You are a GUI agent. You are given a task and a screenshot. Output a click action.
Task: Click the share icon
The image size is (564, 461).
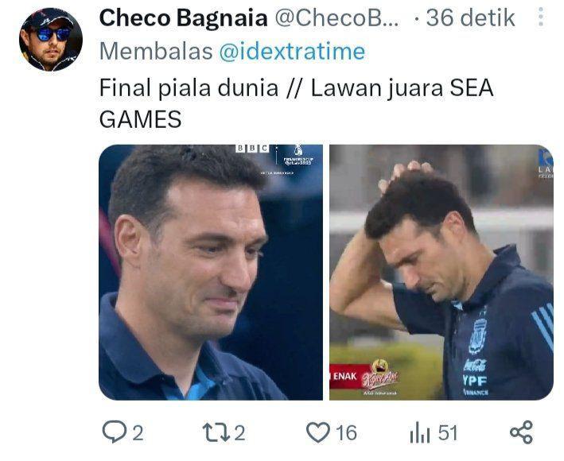[x=521, y=432]
